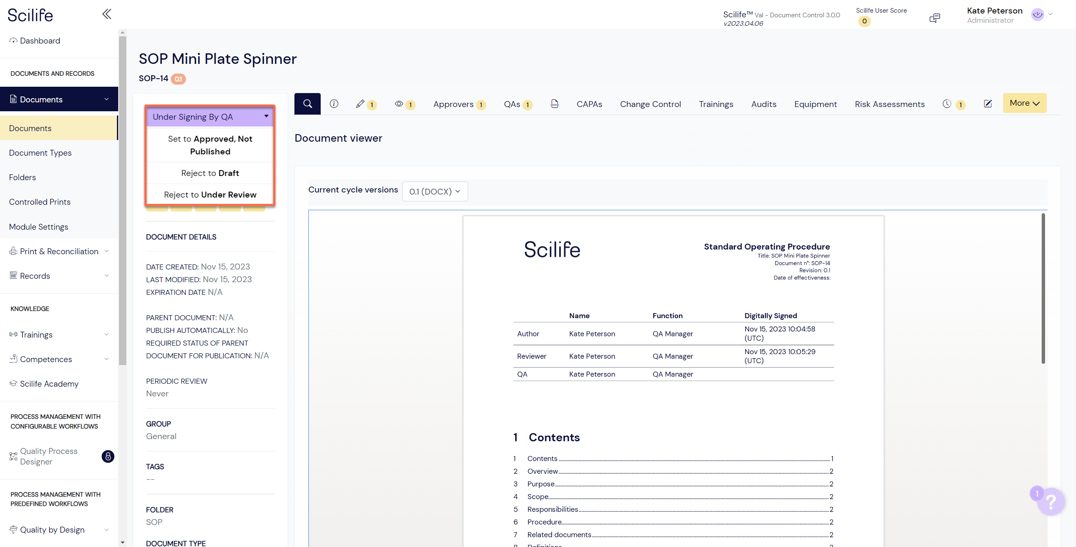Open the chat messages icon in header
Image resolution: width=1076 pixels, height=547 pixels.
(935, 18)
